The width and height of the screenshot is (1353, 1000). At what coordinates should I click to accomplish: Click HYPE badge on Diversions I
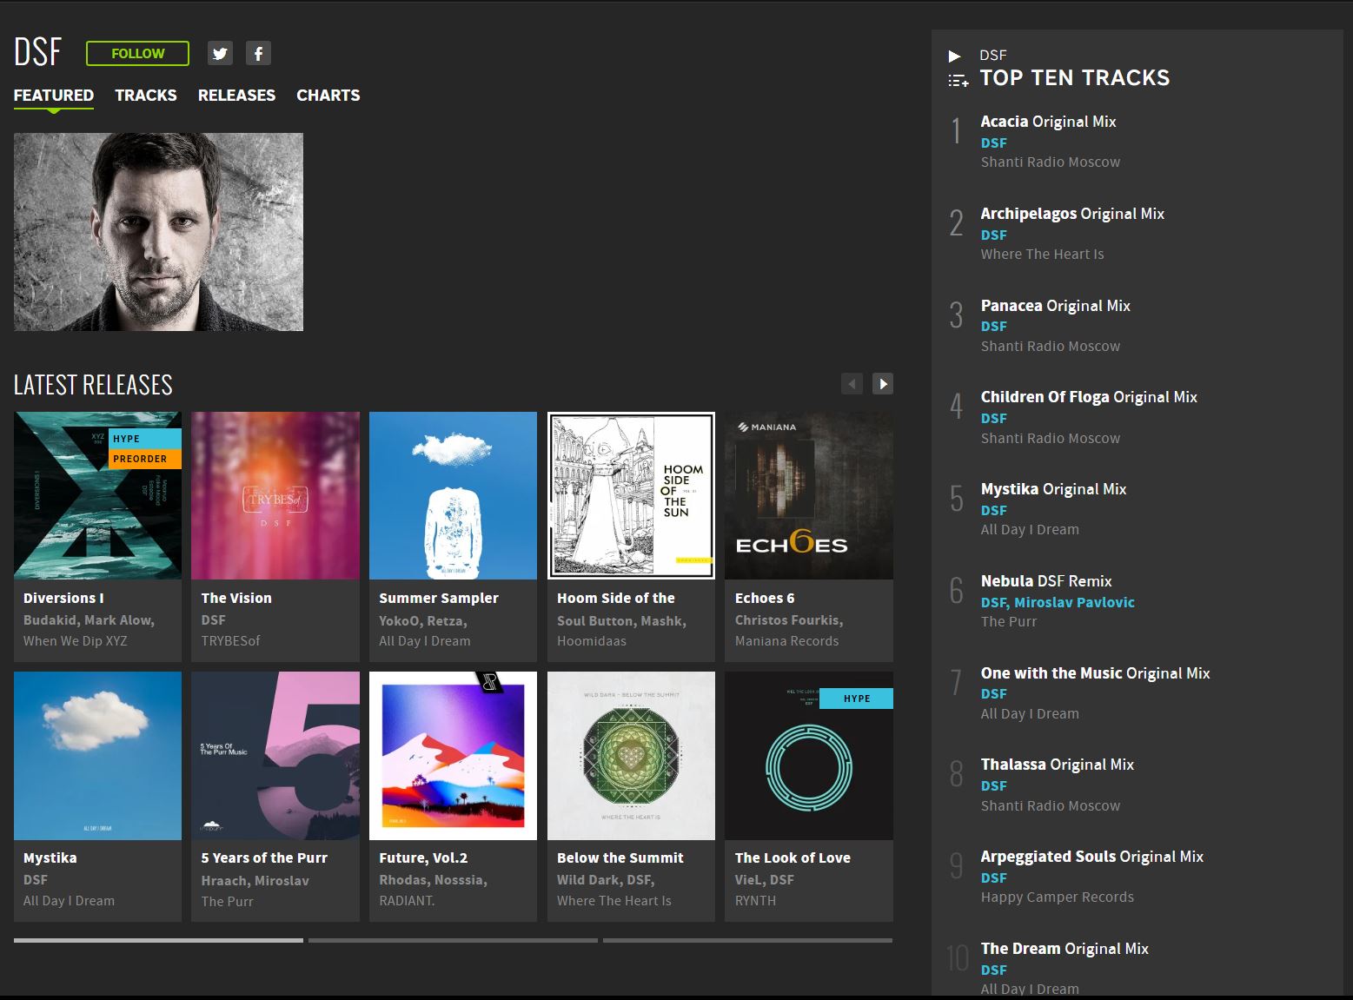pos(144,439)
